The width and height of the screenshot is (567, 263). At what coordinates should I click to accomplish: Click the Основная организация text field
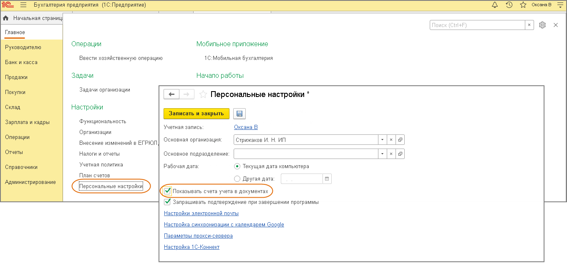pos(306,140)
